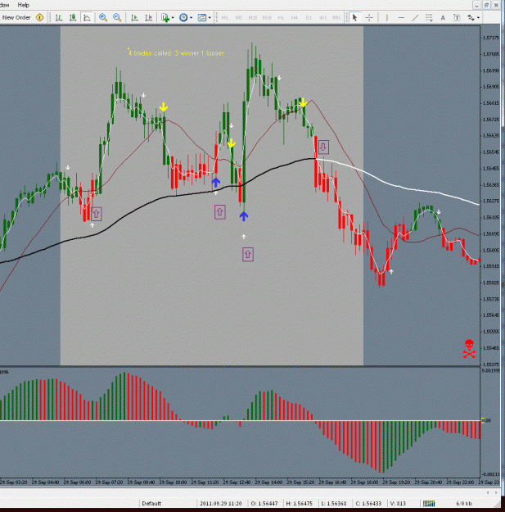Select the equidistant channel tool
Viewport: 505px width, 512px height.
[429, 18]
